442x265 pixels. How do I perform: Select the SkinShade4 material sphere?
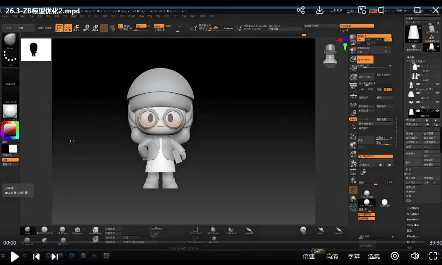10,111
